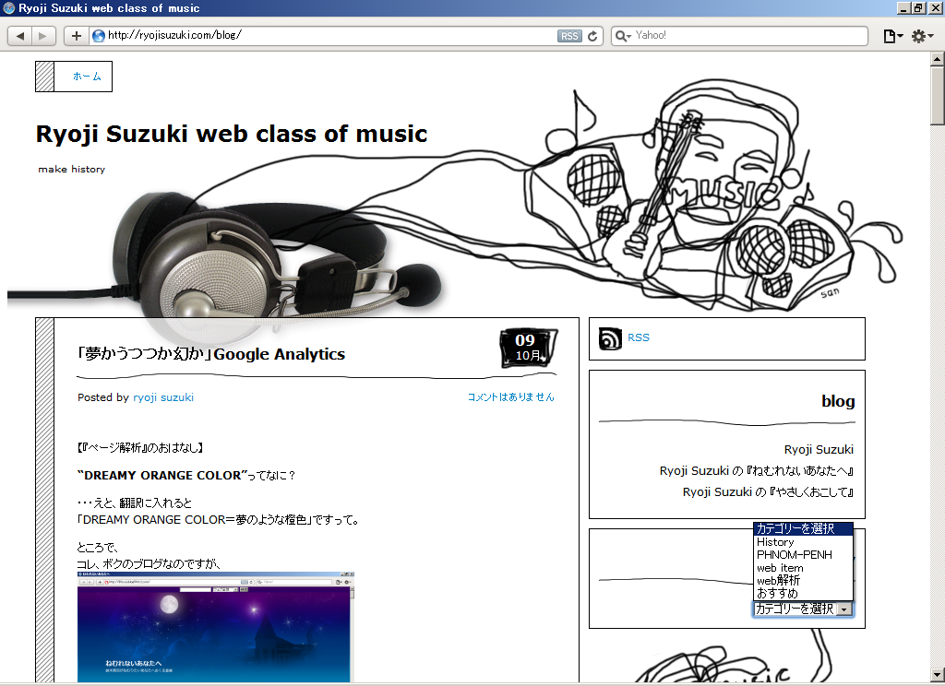This screenshot has width=945, height=686.
Task: Open the Settings gear menu
Action: tap(921, 36)
